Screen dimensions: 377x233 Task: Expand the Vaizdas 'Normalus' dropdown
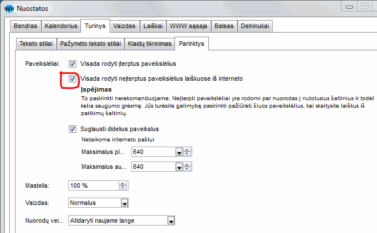tap(124, 203)
